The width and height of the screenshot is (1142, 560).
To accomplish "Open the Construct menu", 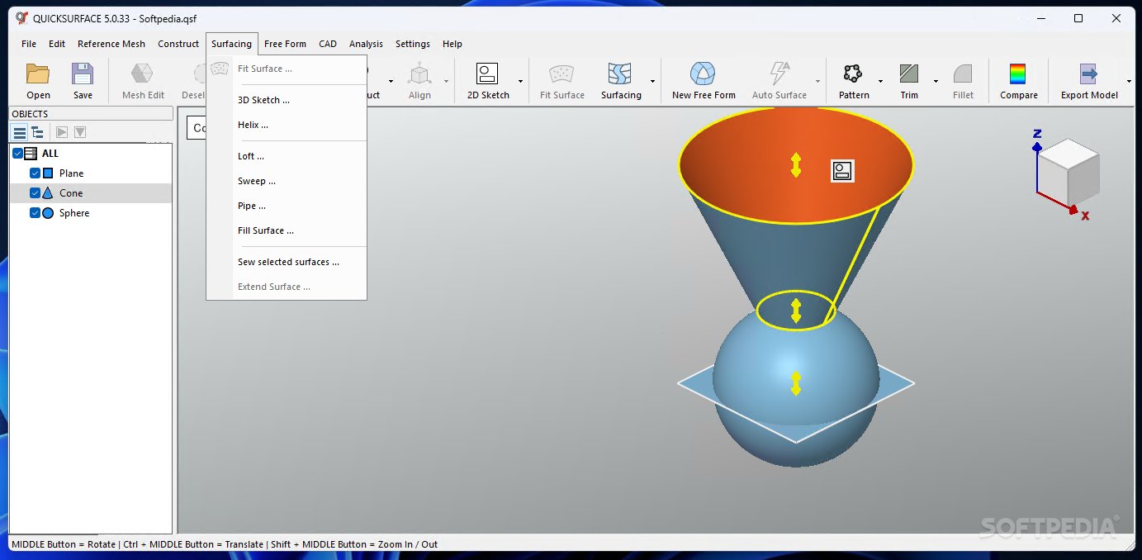I will pos(178,44).
